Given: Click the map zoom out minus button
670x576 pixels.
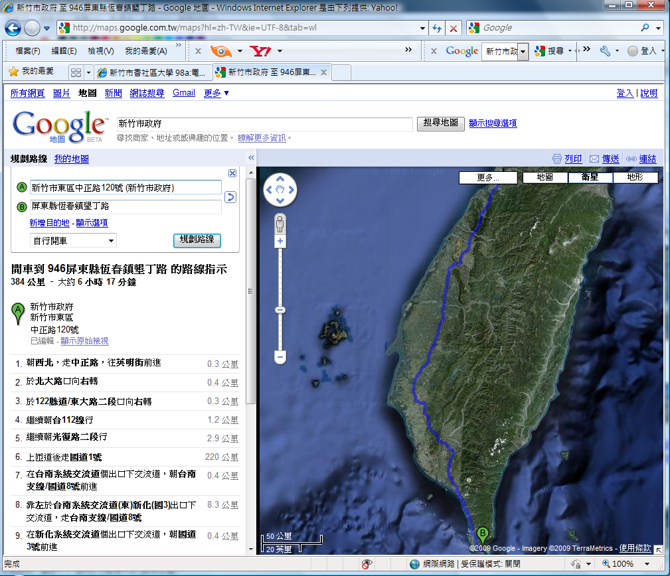Looking at the screenshot, I should click(280, 357).
